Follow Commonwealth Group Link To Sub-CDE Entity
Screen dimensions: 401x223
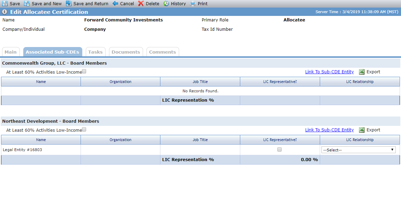(x=329, y=72)
